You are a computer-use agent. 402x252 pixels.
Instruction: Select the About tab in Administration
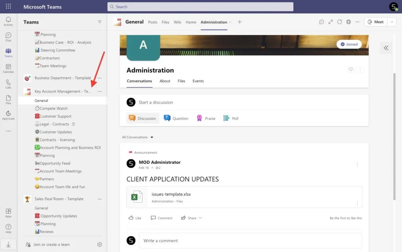click(165, 81)
